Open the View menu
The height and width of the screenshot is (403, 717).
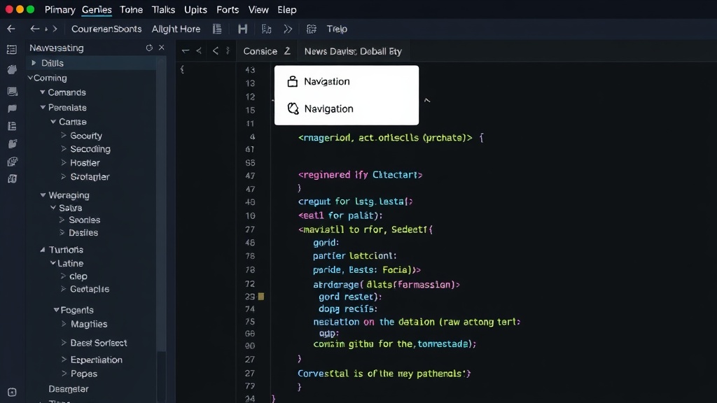tap(258, 10)
